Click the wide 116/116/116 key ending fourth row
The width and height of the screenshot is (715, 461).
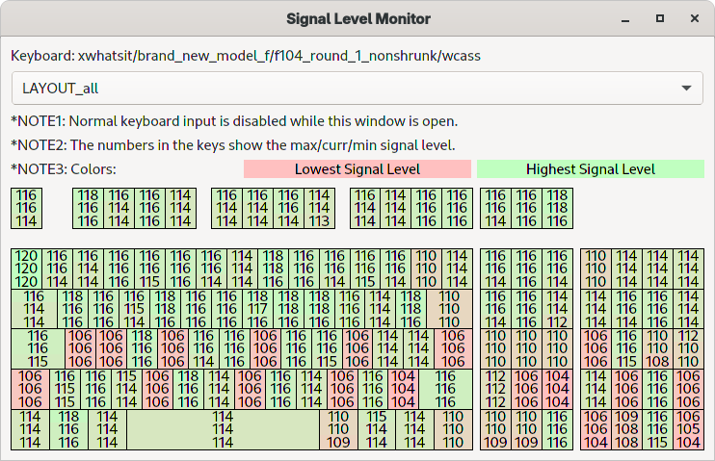pos(445,389)
